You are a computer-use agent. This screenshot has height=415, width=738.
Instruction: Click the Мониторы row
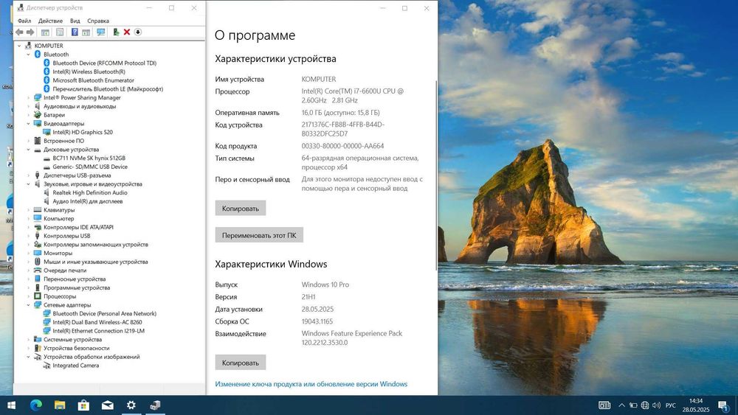58,254
